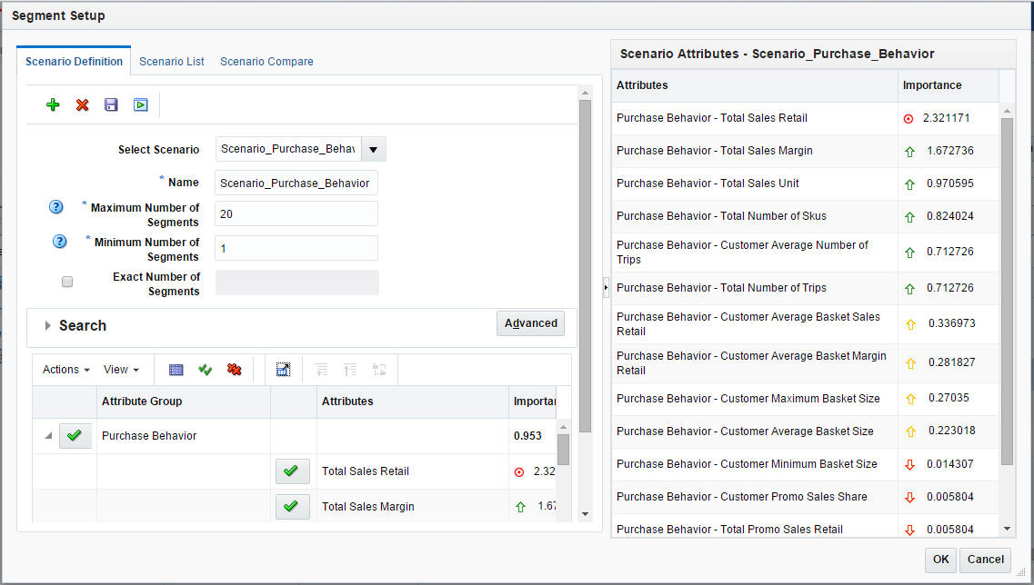Open the View menu dropdown
Viewport: 1034px width, 585px height.
click(121, 370)
